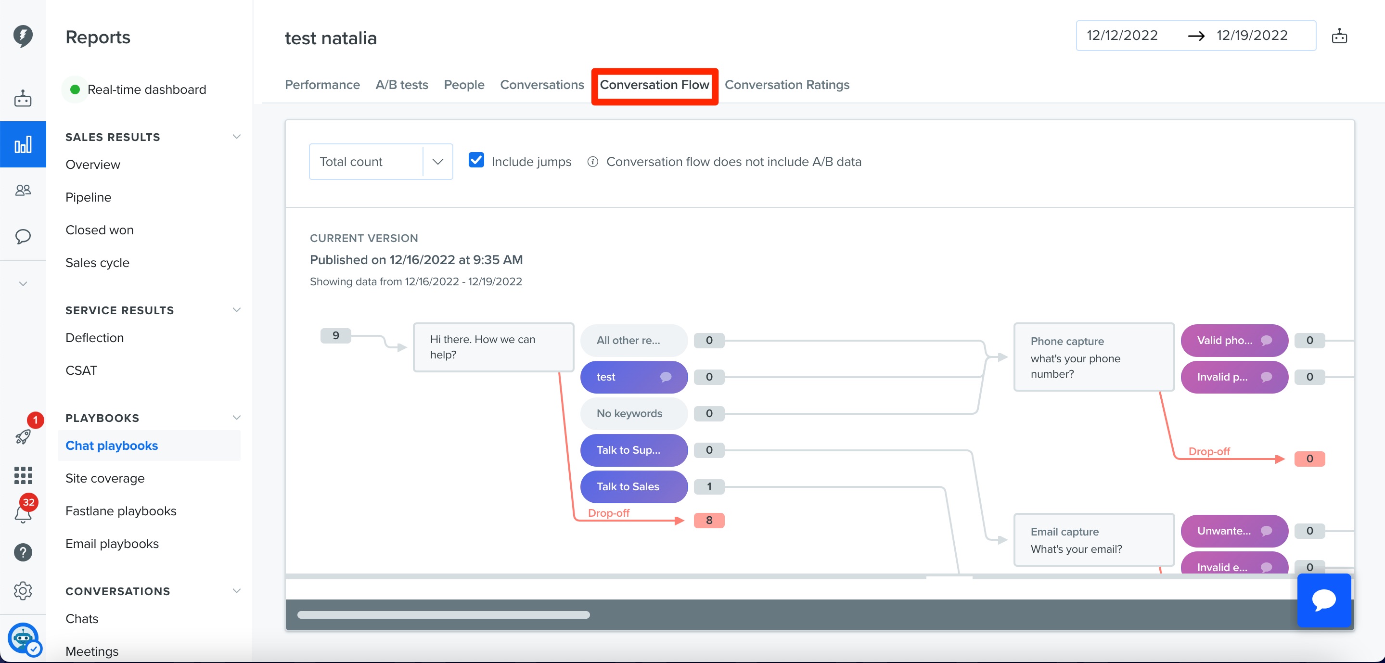This screenshot has width=1385, height=663.
Task: Open the Performance tab
Action: pos(322,84)
